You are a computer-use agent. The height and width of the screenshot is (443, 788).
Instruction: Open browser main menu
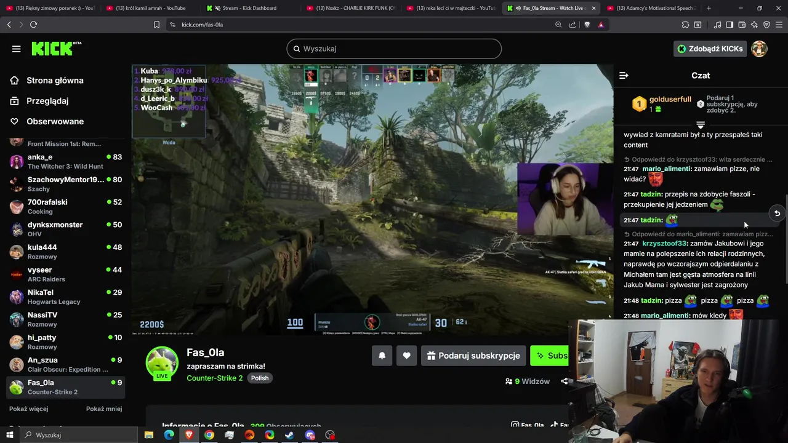click(779, 25)
